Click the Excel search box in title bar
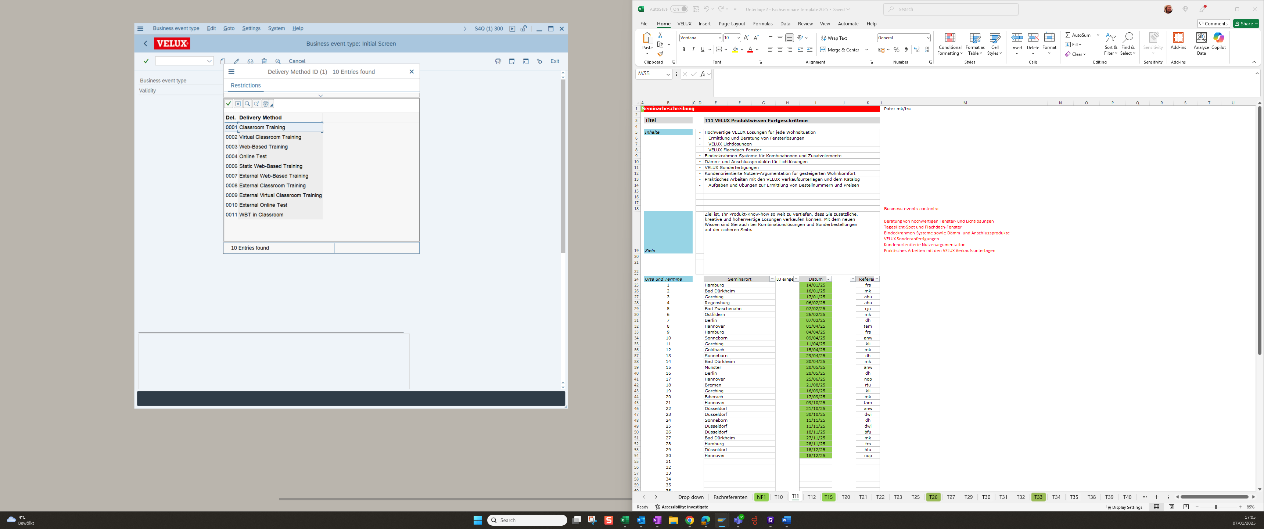This screenshot has width=1264, height=529. pos(951,9)
